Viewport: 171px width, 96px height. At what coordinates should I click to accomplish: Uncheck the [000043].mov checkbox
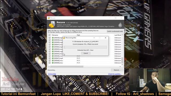[x=49, y=49]
